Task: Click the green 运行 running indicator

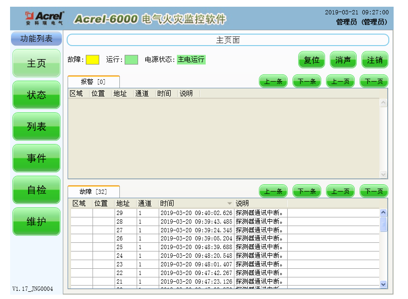Action: click(131, 60)
